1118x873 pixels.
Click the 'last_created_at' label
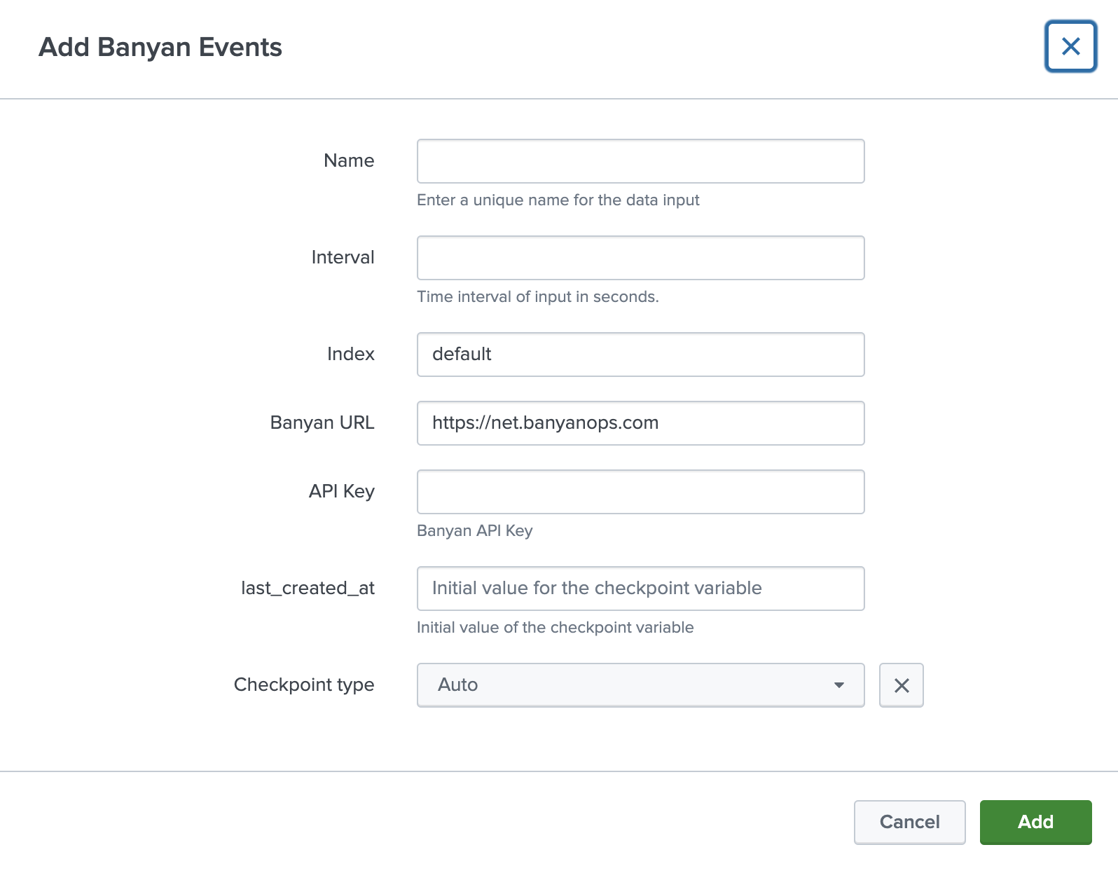[x=308, y=588]
